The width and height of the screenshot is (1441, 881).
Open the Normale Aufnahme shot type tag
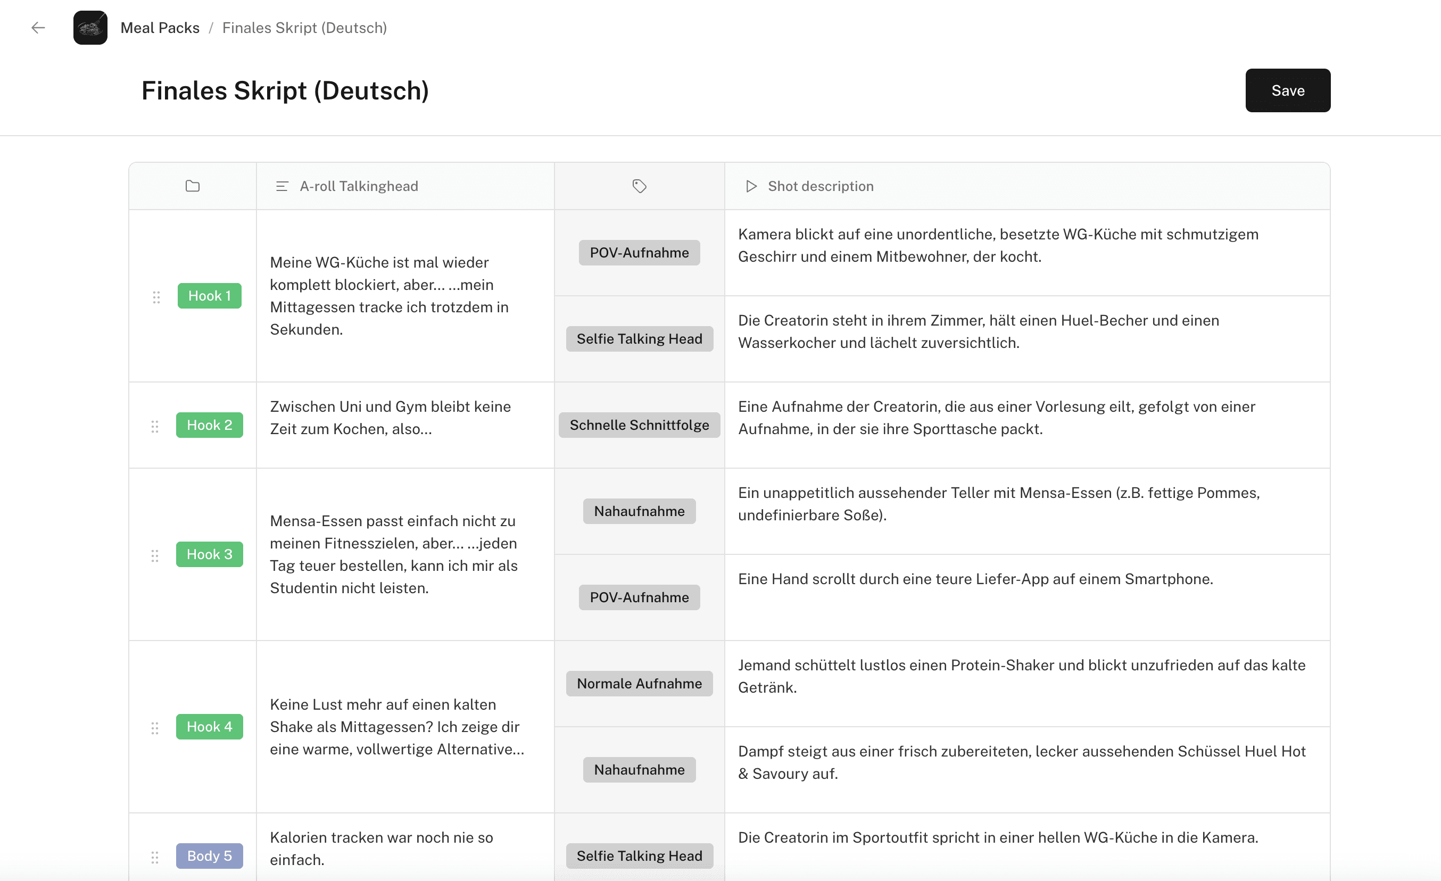pos(639,684)
